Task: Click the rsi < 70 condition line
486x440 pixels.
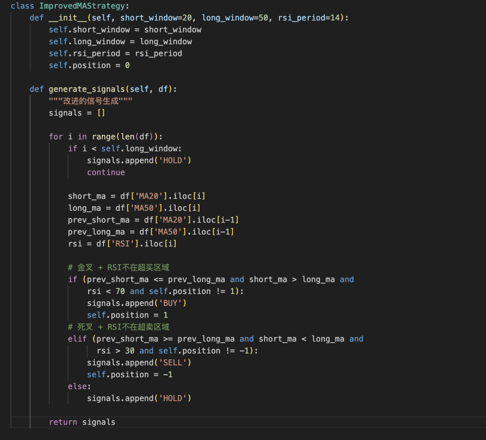Action: pyautogui.click(x=166, y=291)
